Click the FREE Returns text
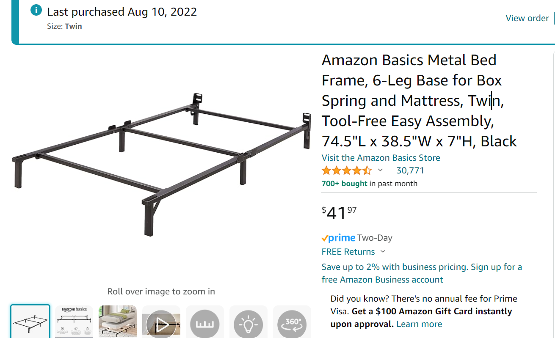Image resolution: width=555 pixels, height=338 pixels. (x=348, y=252)
